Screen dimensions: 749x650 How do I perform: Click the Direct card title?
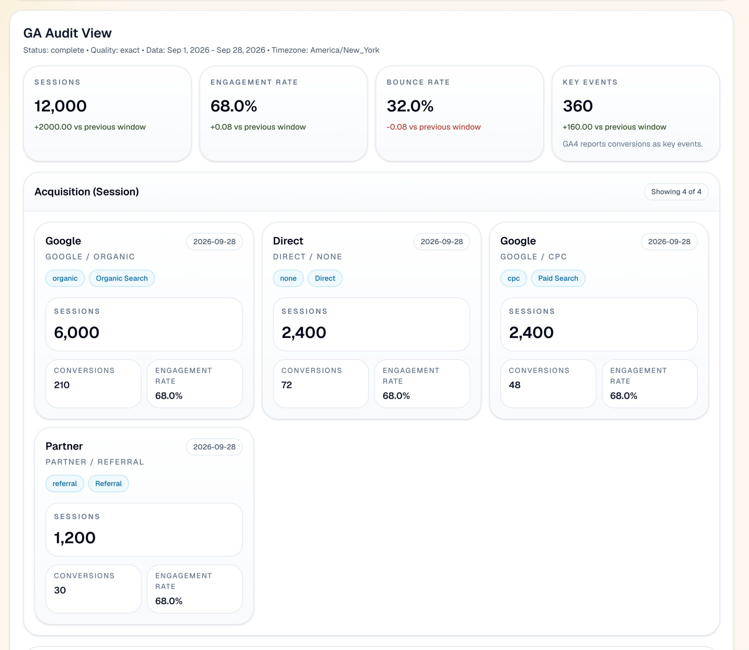tap(288, 241)
